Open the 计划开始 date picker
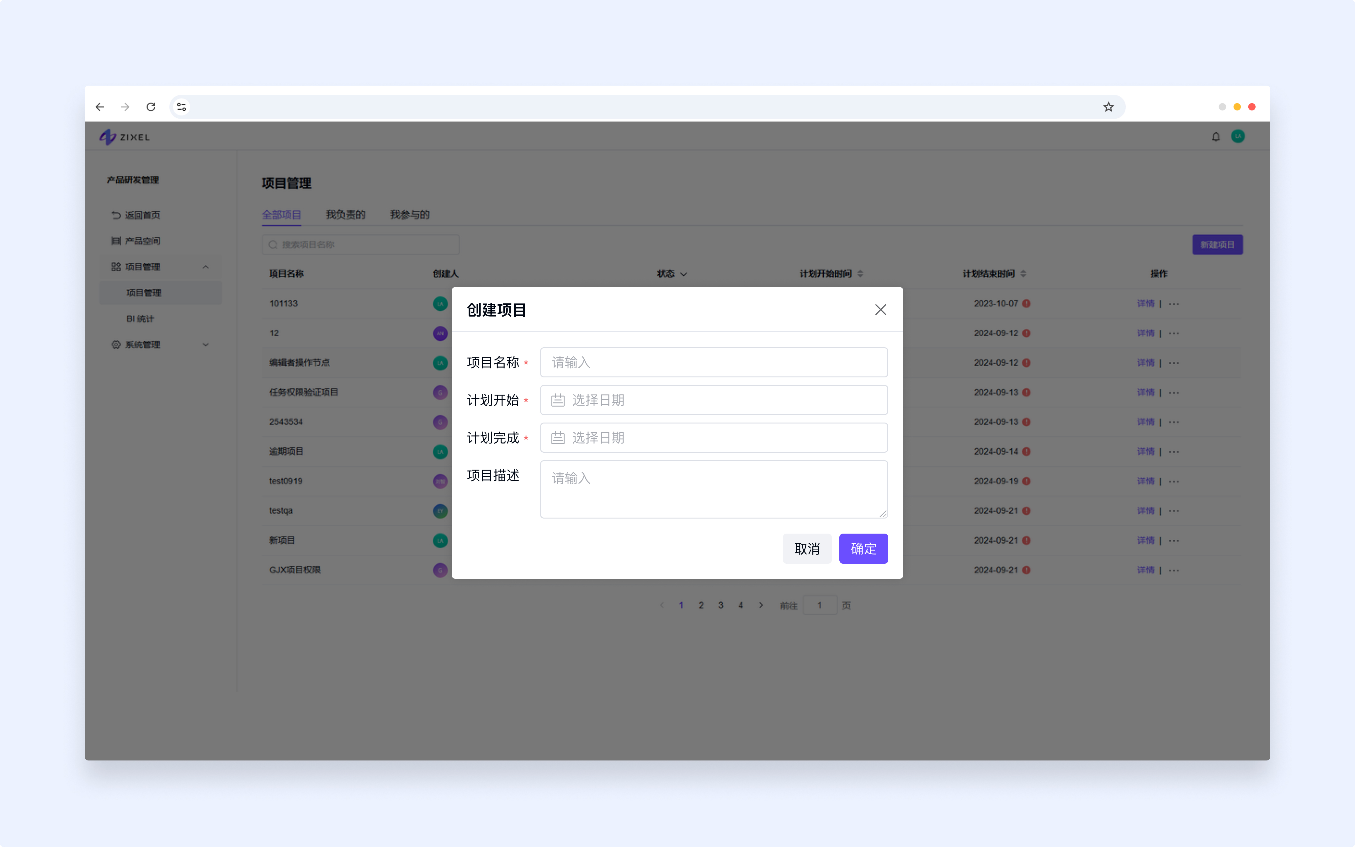 713,400
